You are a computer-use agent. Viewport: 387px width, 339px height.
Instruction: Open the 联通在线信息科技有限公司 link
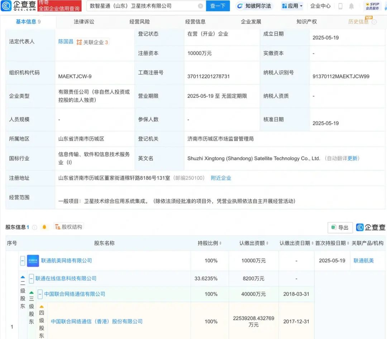(x=66, y=278)
